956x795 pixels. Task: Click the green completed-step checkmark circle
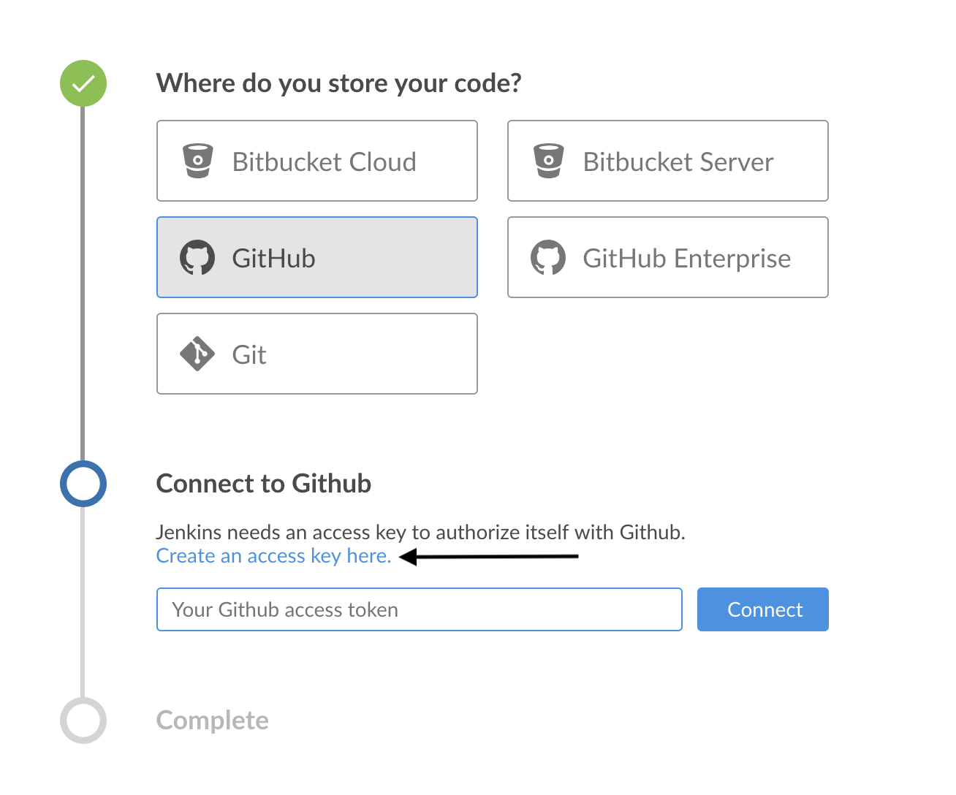83,83
